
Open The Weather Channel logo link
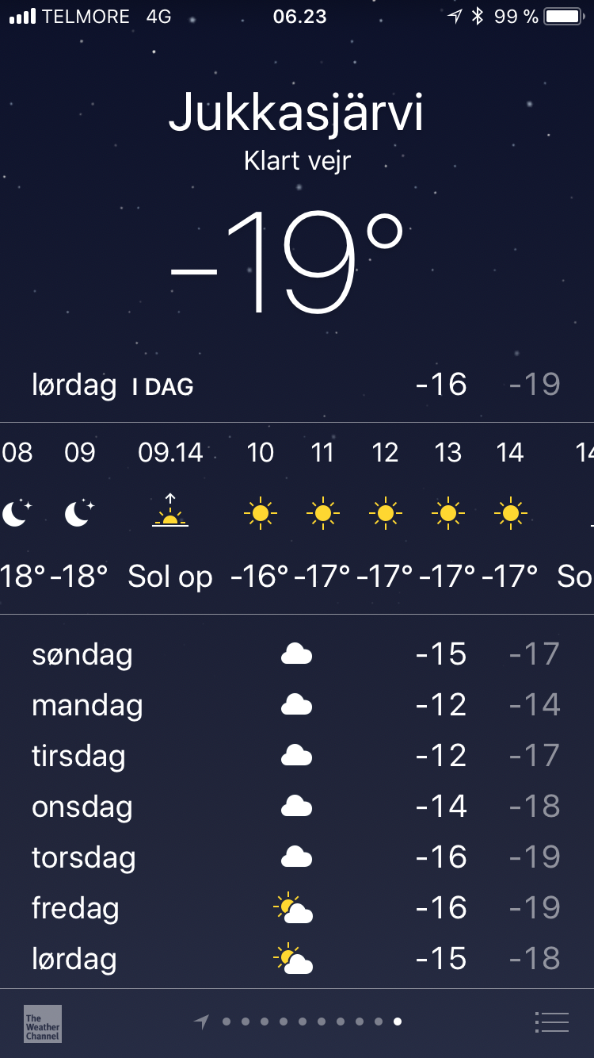click(x=43, y=1023)
